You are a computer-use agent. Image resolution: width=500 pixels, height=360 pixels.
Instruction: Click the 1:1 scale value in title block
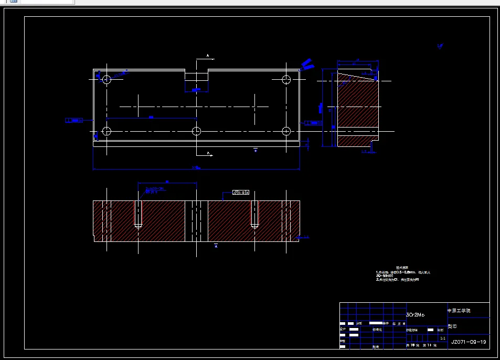(x=443, y=338)
